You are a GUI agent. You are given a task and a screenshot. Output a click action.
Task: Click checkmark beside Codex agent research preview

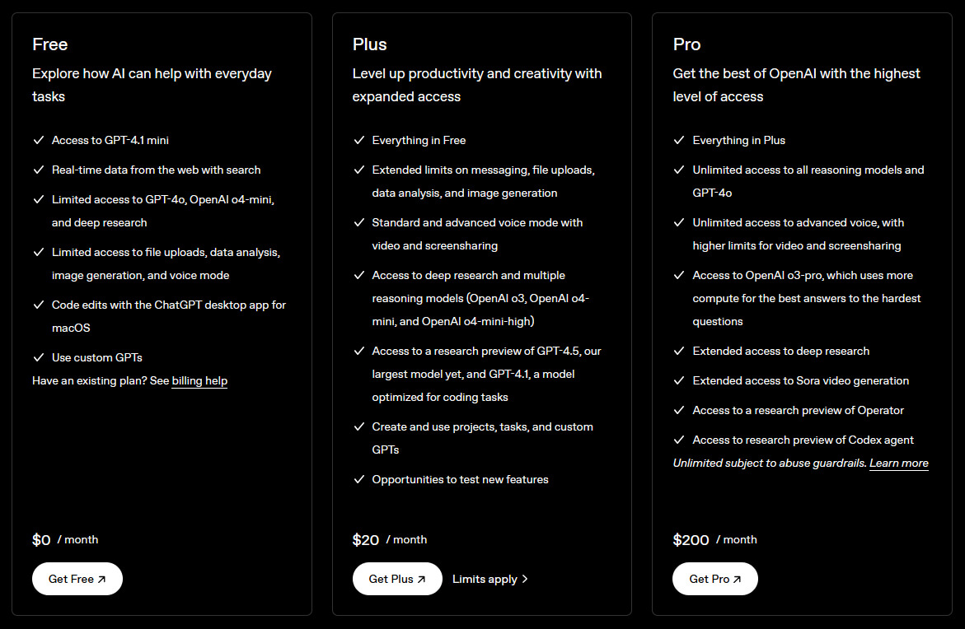coord(679,440)
